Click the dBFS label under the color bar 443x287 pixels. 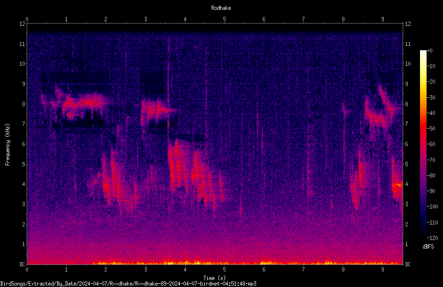click(428, 247)
